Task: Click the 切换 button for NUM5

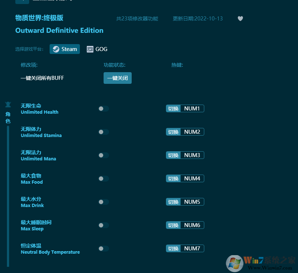Action: tap(173, 202)
